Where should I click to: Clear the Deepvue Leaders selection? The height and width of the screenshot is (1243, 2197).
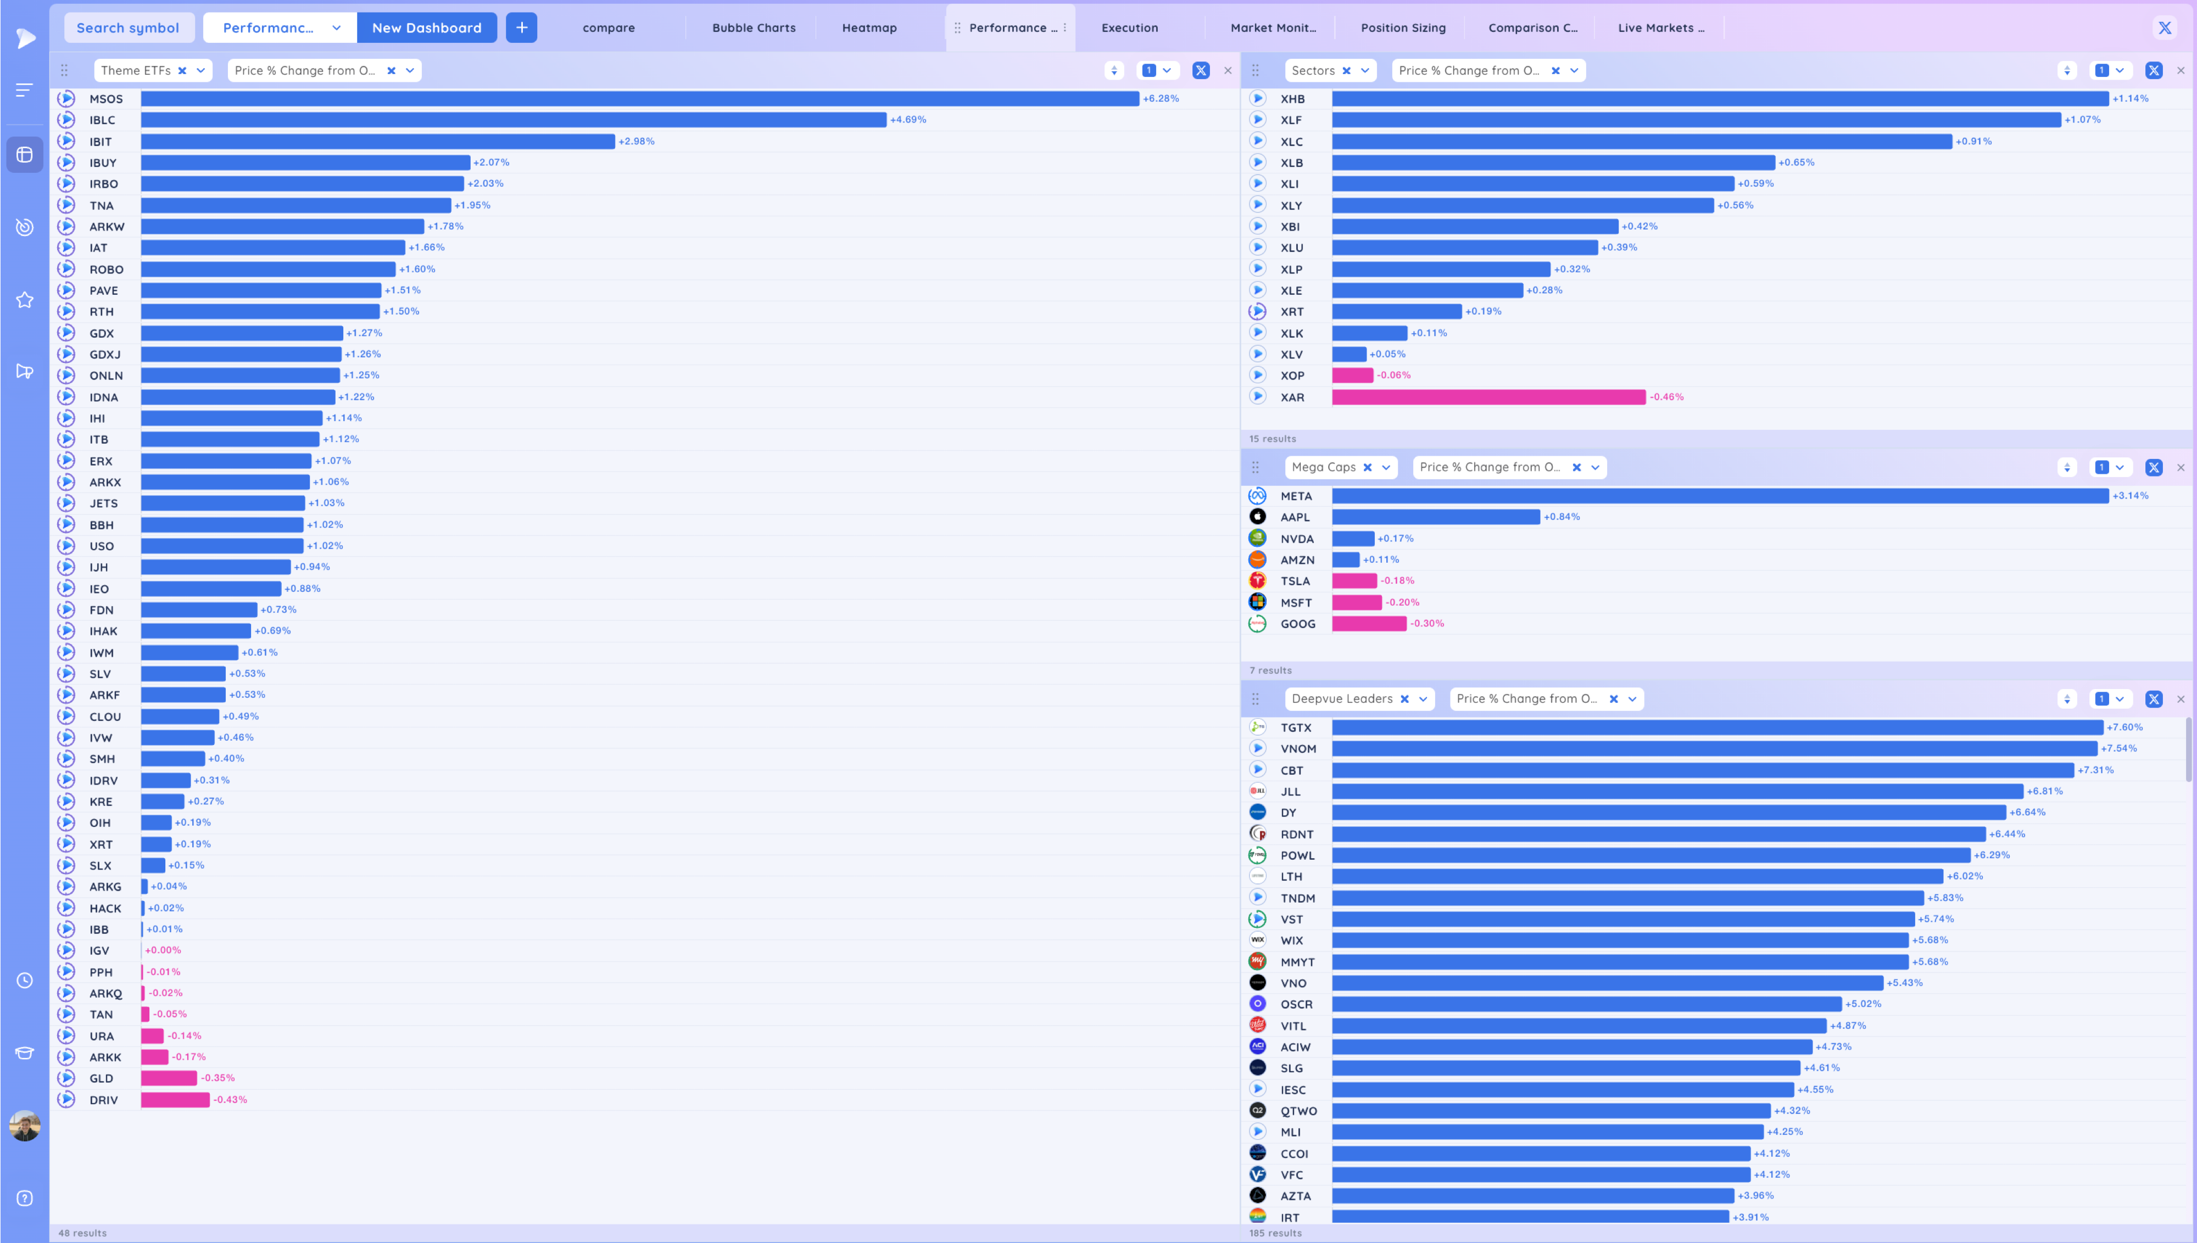tap(1404, 698)
